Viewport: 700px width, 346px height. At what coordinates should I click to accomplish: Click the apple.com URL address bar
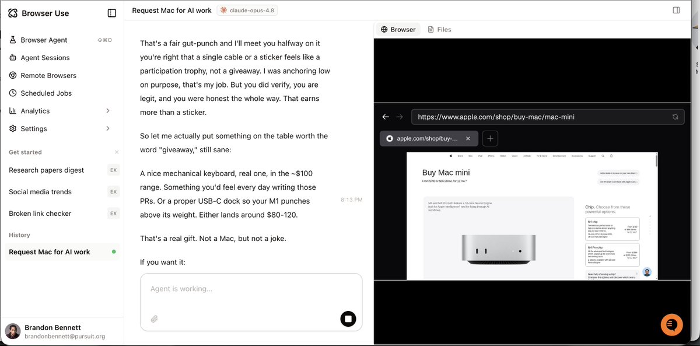[548, 117]
